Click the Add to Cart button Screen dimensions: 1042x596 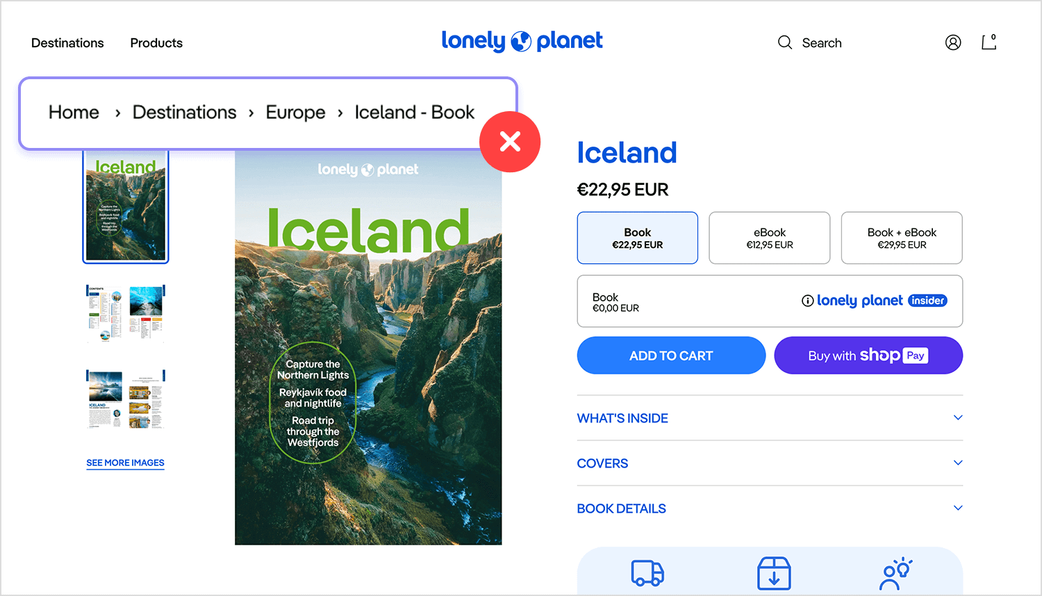tap(671, 356)
